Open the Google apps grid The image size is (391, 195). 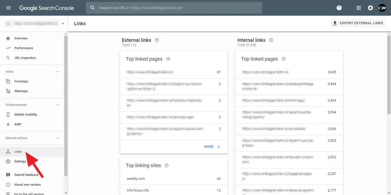[x=359, y=8]
